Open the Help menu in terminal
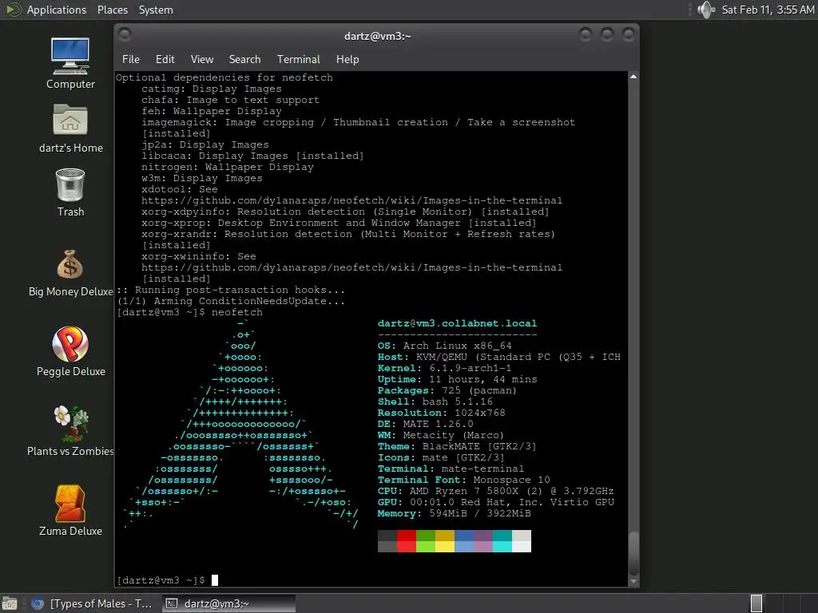The image size is (818, 613). point(347,59)
